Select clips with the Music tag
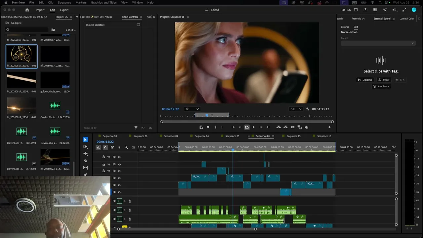Screen dimensions: 423x238 click(x=384, y=80)
